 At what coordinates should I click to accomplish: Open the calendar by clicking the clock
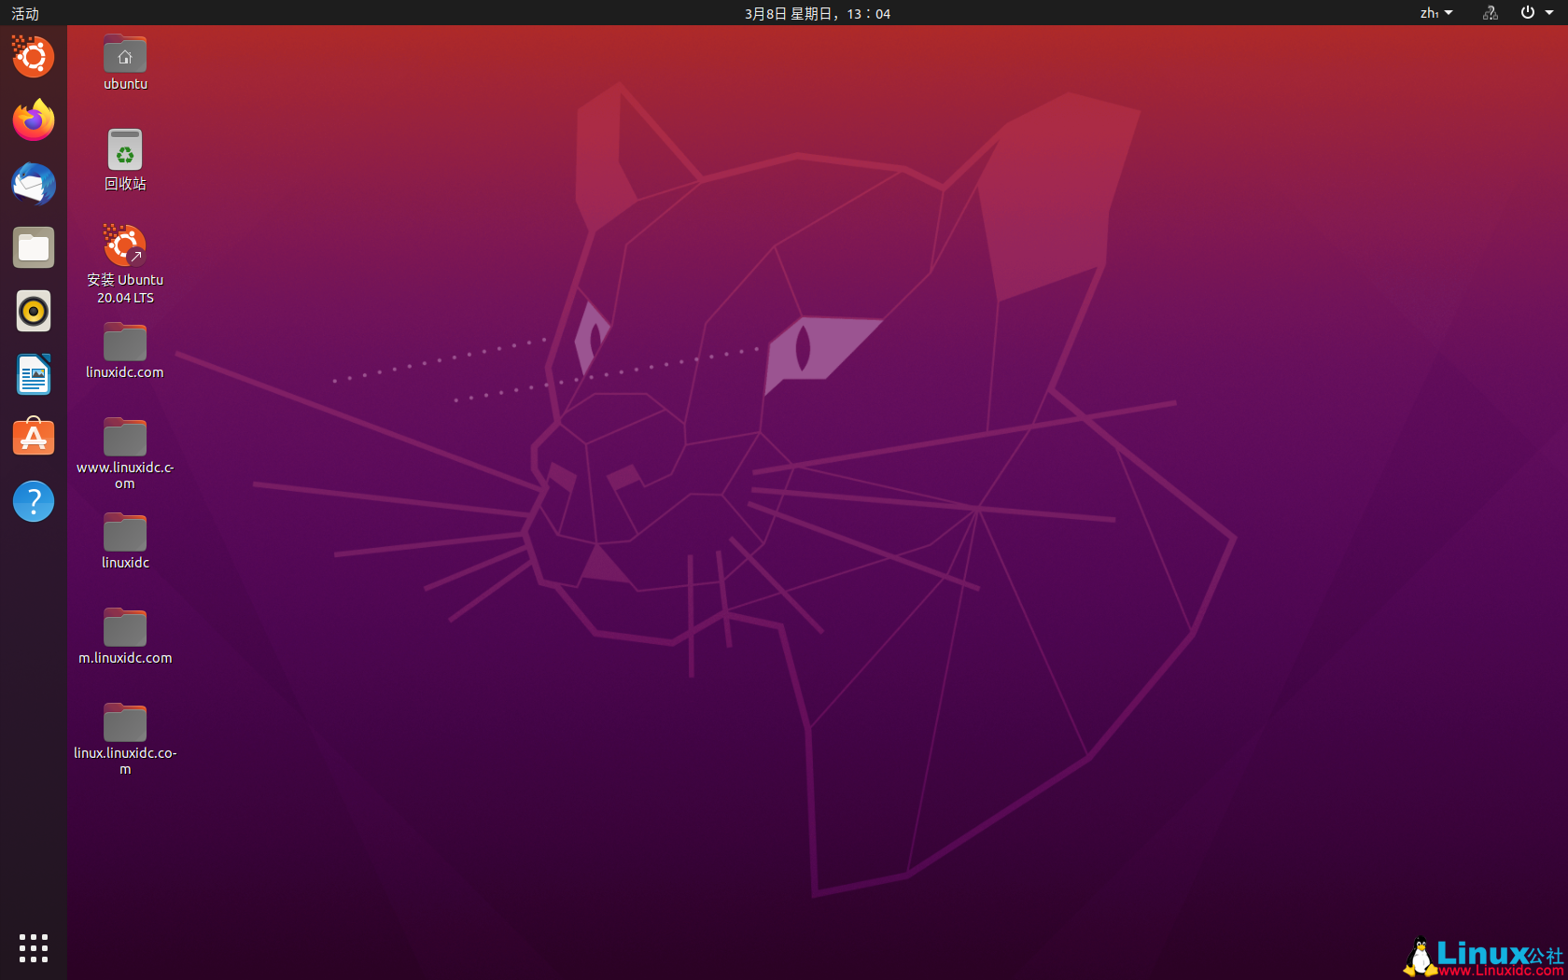coord(817,13)
